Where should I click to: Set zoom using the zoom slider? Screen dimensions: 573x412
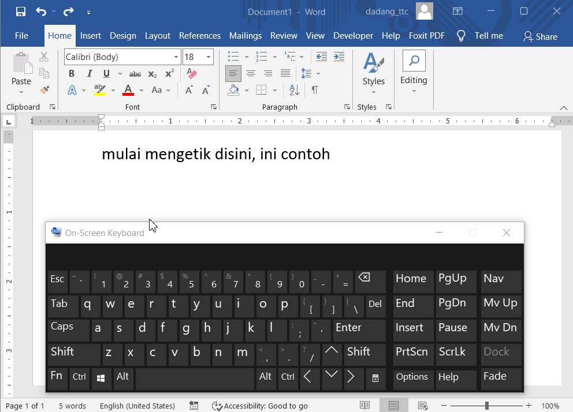pos(486,405)
